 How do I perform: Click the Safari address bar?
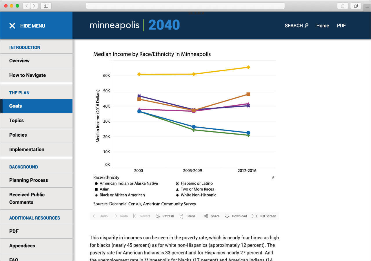coord(185,6)
